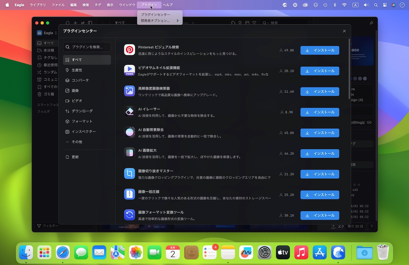Open the ヘルプ menu
Screen dimensions: 409x265
pyautogui.click(x=168, y=5)
